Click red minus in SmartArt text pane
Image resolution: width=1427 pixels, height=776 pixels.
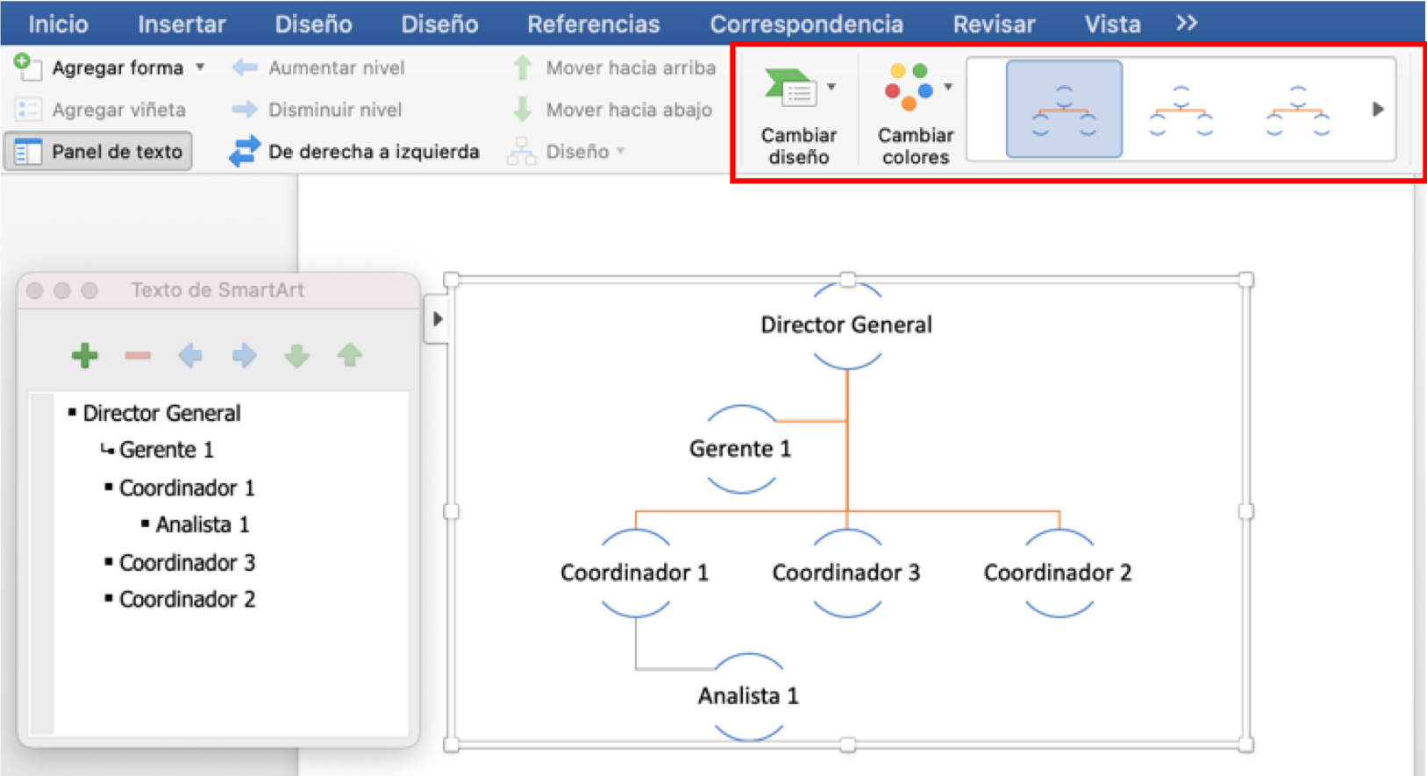(138, 355)
